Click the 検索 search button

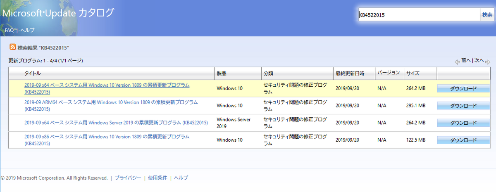click(x=486, y=15)
